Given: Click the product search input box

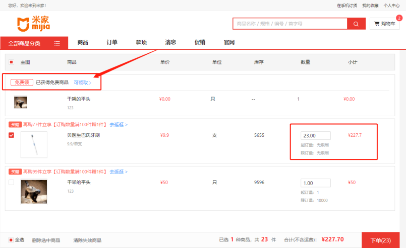Looking at the screenshot, I should [x=289, y=24].
